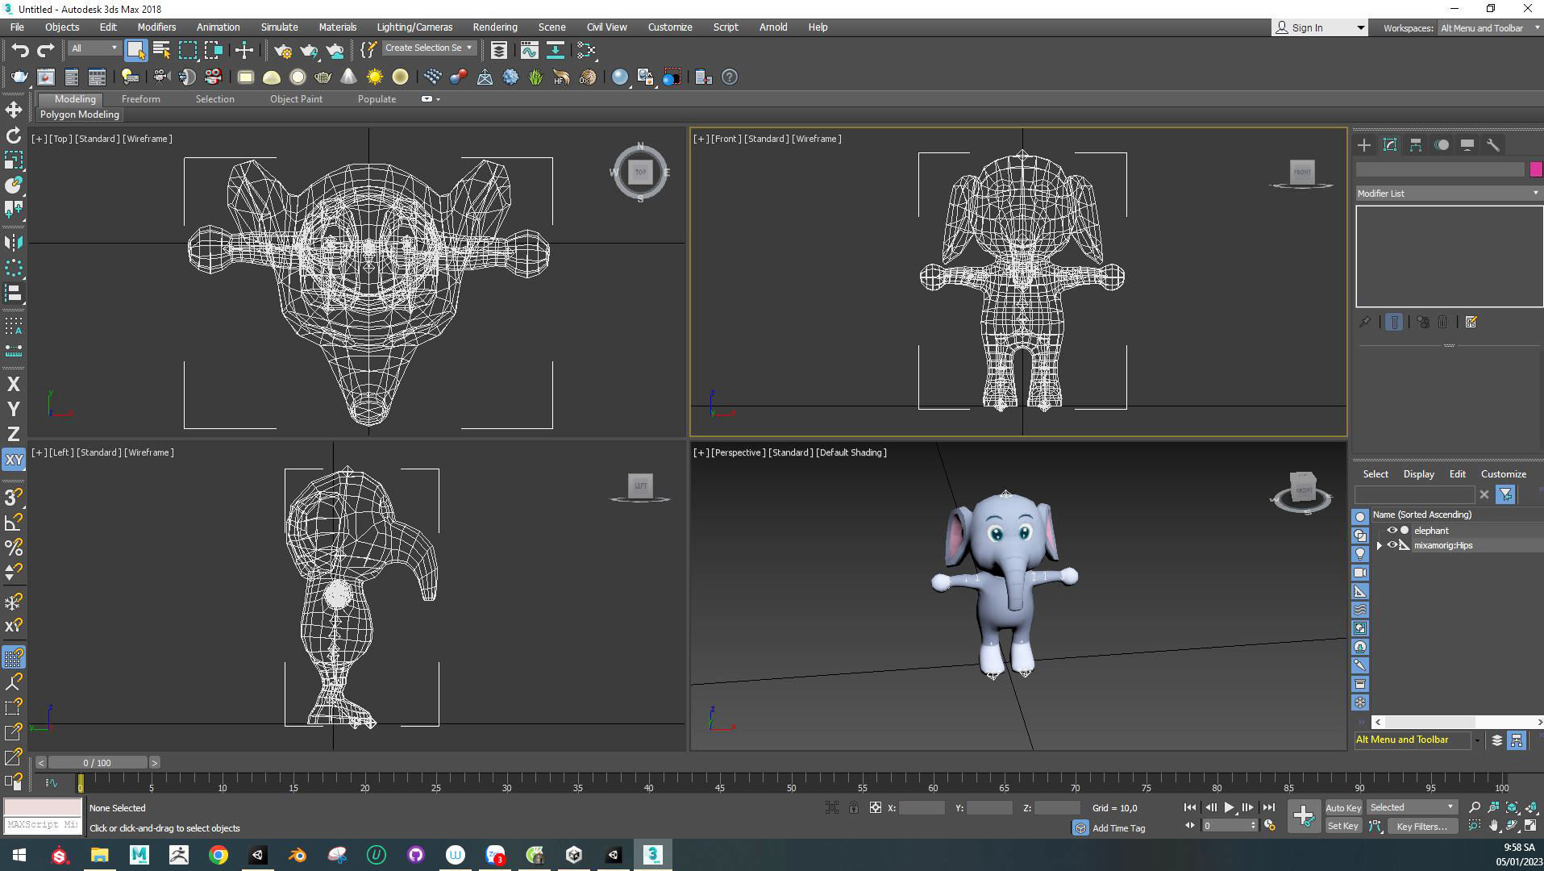This screenshot has height=871, width=1544.
Task: Open Select by Name list icon
Action: tap(161, 50)
